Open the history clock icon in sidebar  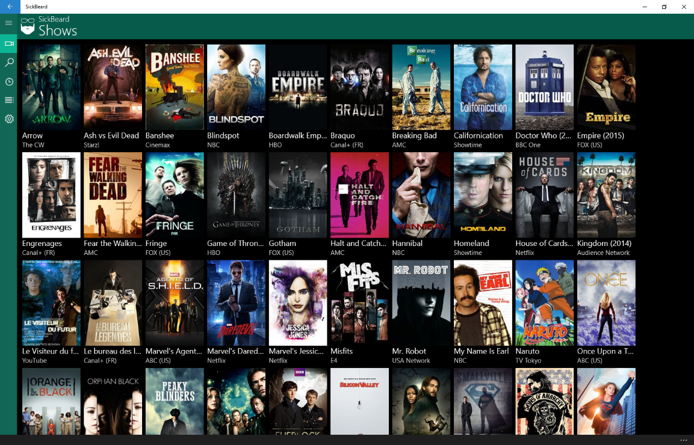[9, 82]
